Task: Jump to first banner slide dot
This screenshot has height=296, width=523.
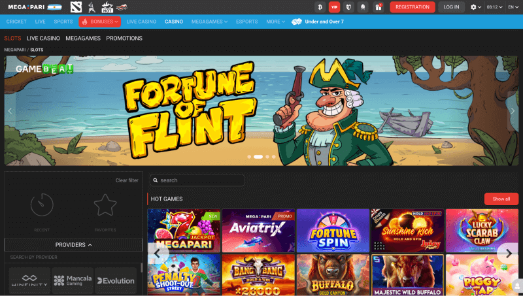Action: [x=249, y=157]
